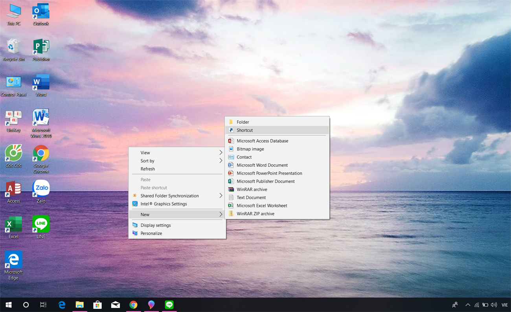Create new WinRAR ZIP archive
Viewport: 511px width, 312px height.
coord(277,214)
